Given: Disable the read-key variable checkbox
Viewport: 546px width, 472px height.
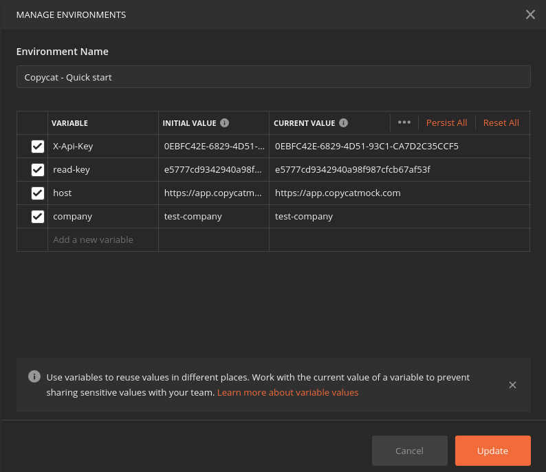Looking at the screenshot, I should coord(38,170).
